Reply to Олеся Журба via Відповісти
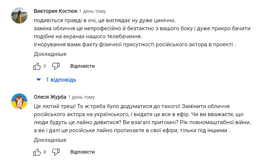 (x=82, y=152)
